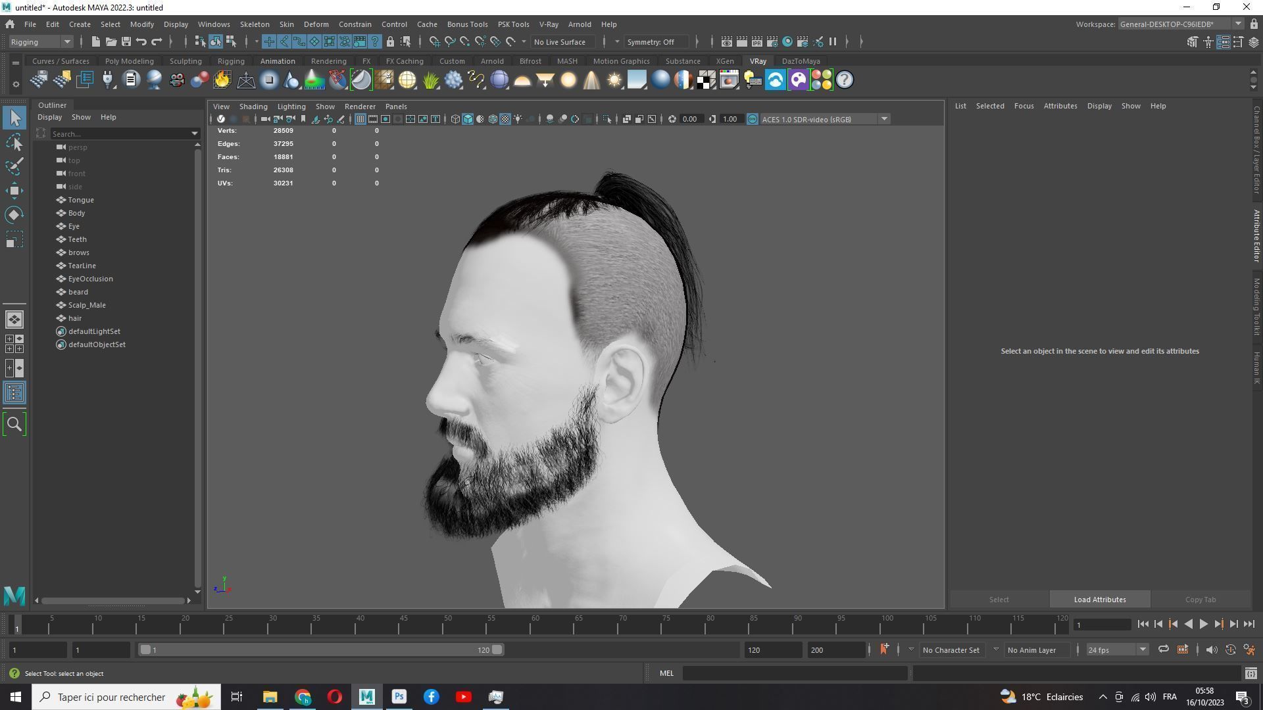Image resolution: width=1263 pixels, height=710 pixels.
Task: Choose the Move tool in the toolbox
Action: [x=14, y=191]
